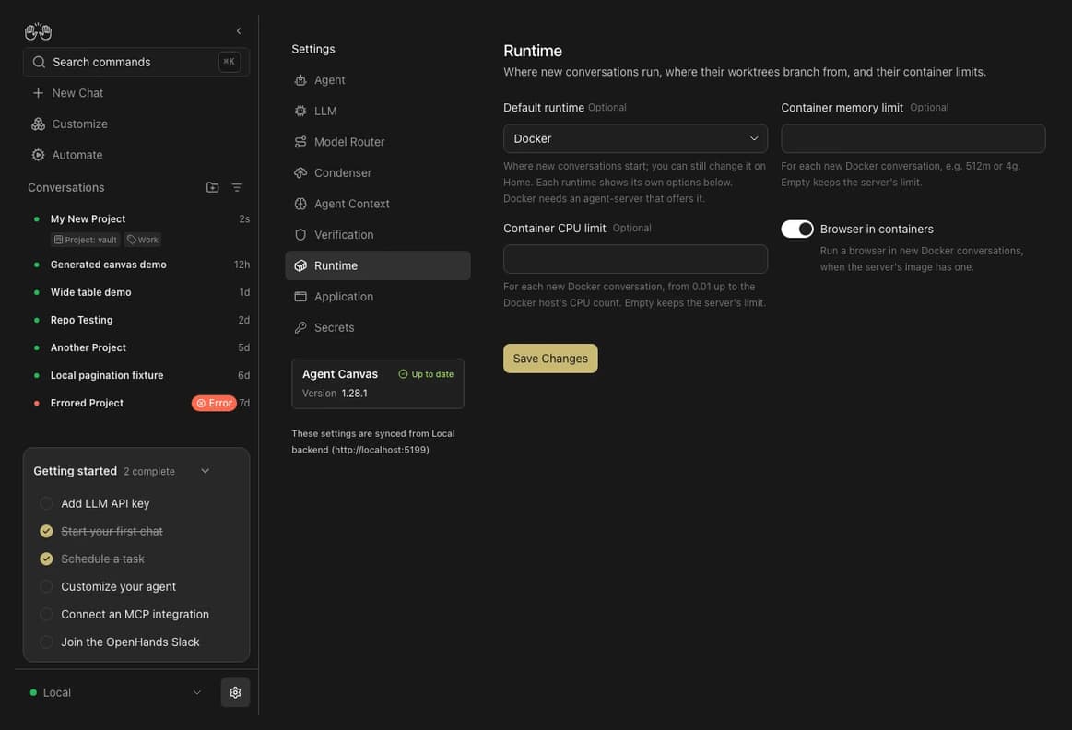
Task: Go to Condenser settings
Action: pyautogui.click(x=377, y=173)
